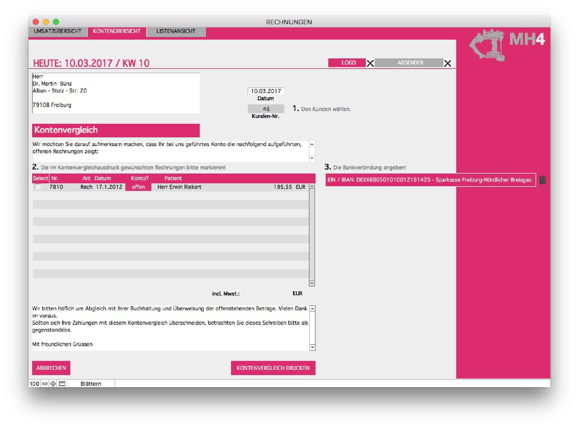Click invoice list scroll-down arrow
The image size is (579, 428).
pos(312,283)
